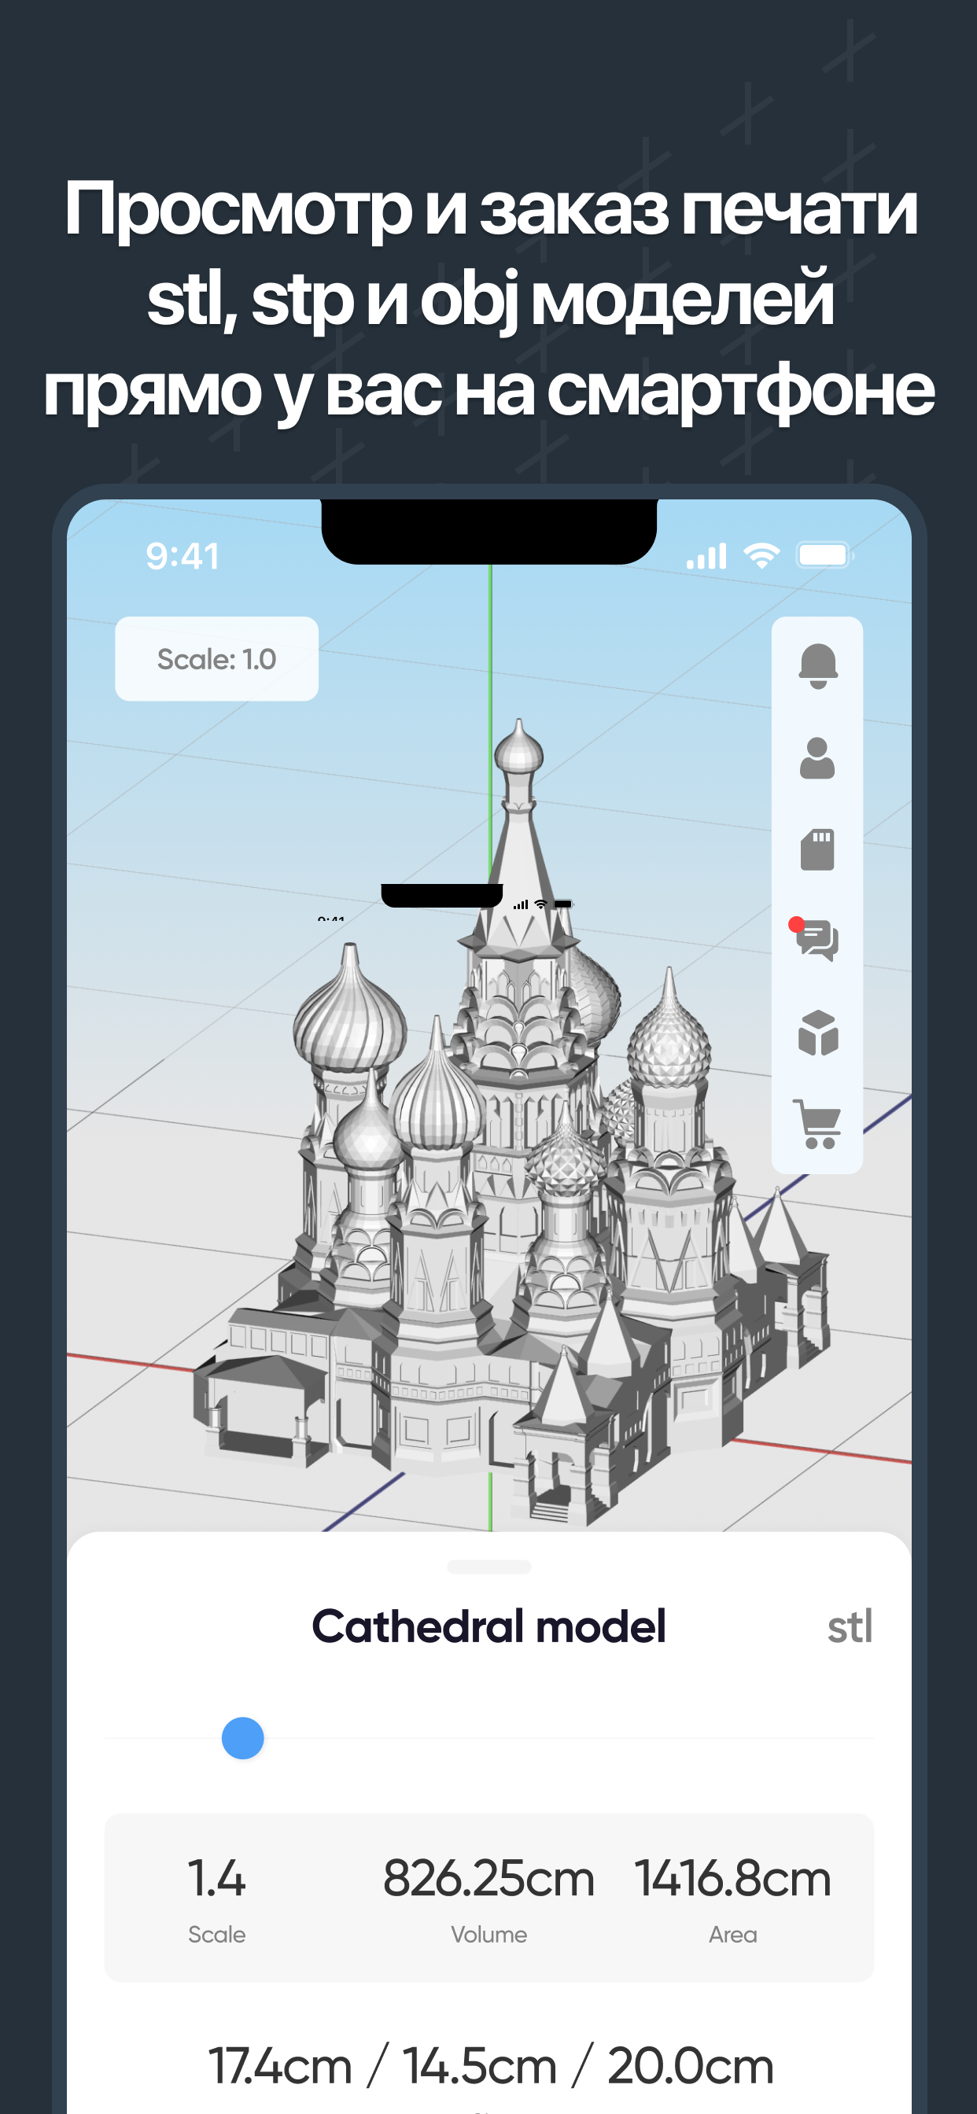Viewport: 977px width, 2114px height.
Task: Tap the 20.0cm dimension value
Action: [691, 2065]
